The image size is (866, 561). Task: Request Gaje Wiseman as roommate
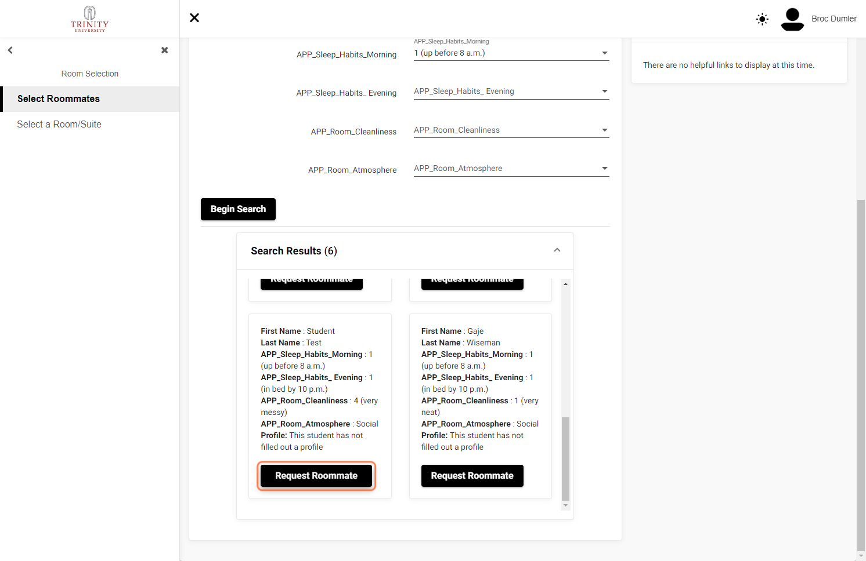point(472,476)
